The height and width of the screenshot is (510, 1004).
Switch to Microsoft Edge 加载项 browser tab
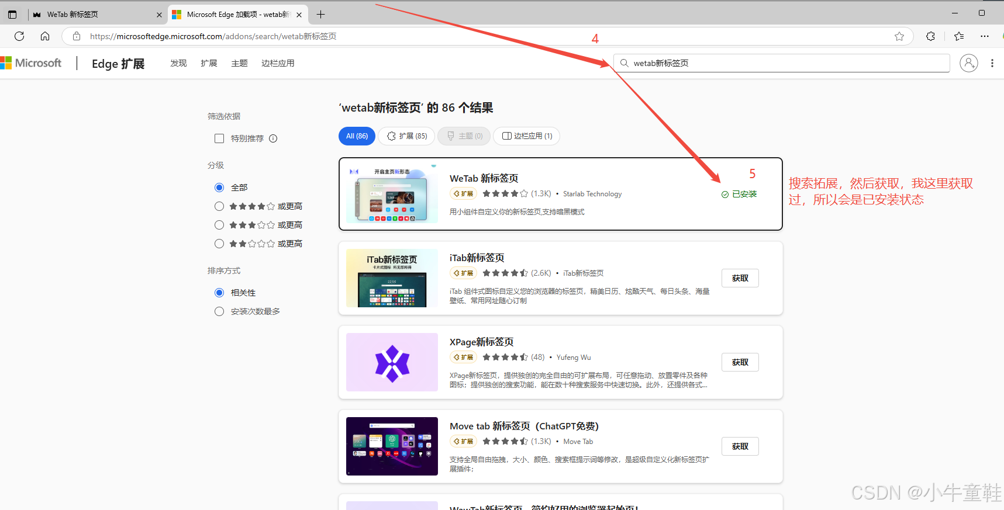pos(237,15)
